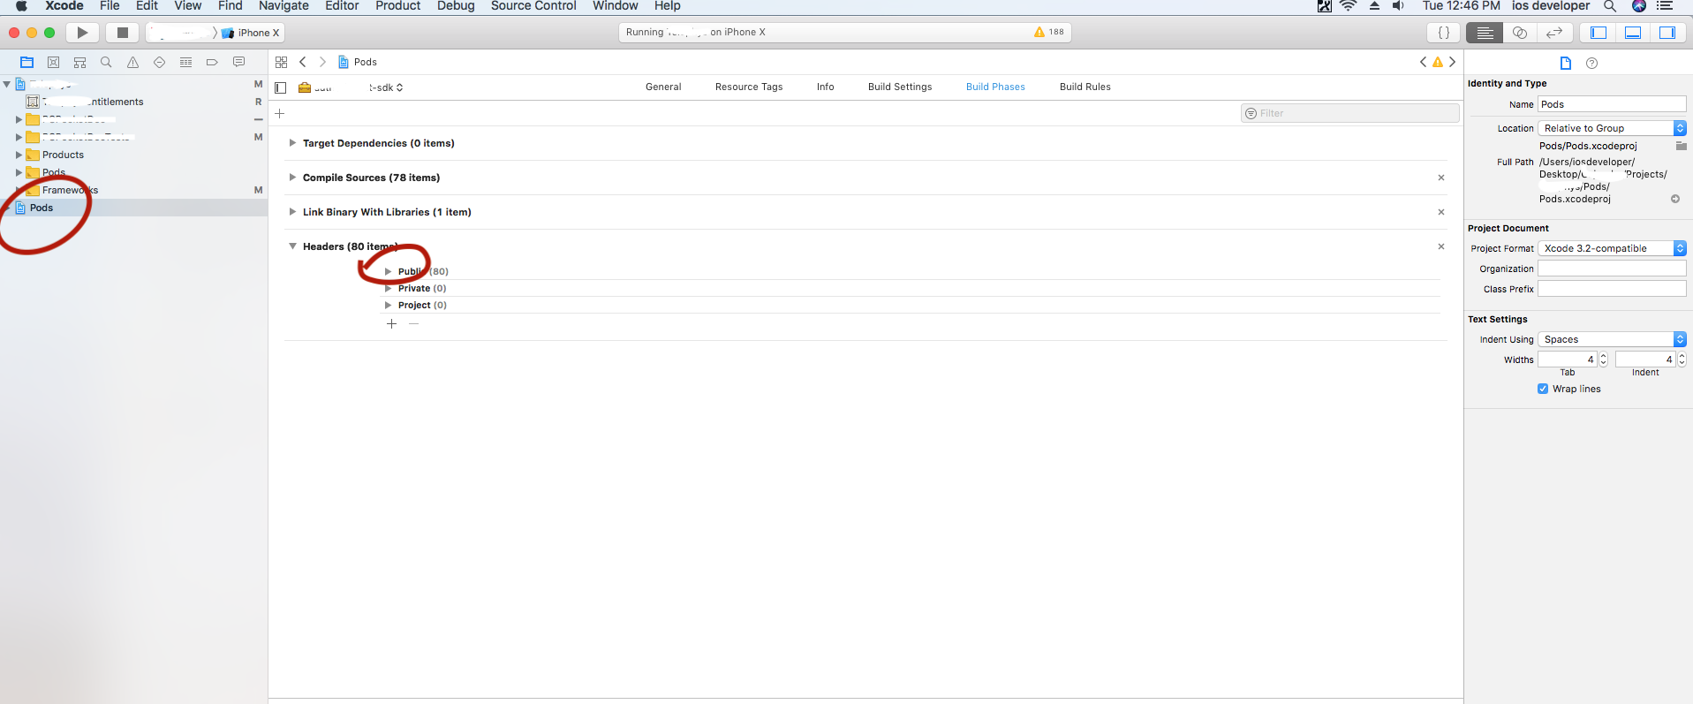Open the Product menu
1693x704 pixels.
tap(397, 6)
